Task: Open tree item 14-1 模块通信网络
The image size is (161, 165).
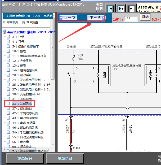Action: pyautogui.click(x=25, y=70)
